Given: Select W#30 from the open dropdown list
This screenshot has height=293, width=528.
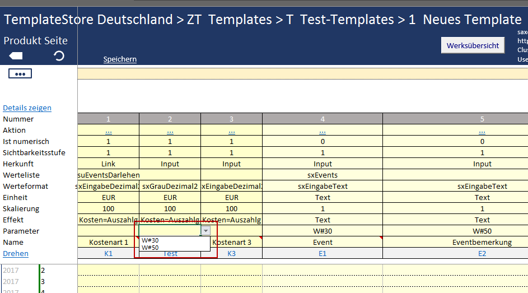Looking at the screenshot, I should [151, 240].
